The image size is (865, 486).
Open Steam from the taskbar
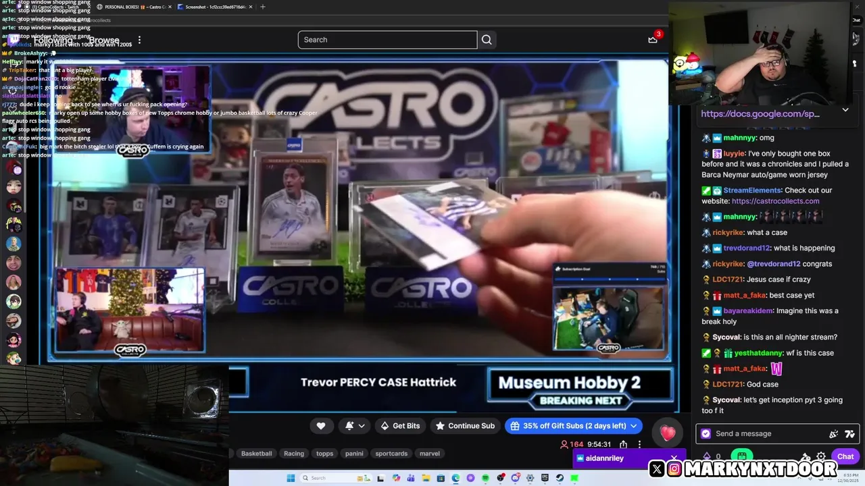tap(559, 478)
